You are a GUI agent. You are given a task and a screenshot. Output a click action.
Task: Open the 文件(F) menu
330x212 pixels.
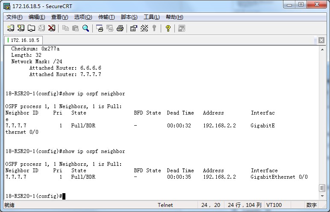[15, 17]
